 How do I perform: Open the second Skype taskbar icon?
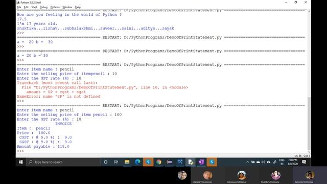click(212, 162)
